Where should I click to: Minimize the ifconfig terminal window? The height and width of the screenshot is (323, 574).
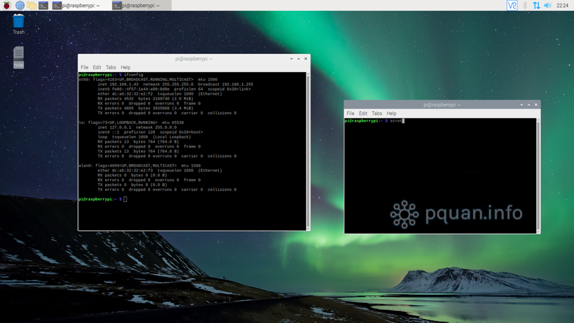tap(291, 58)
